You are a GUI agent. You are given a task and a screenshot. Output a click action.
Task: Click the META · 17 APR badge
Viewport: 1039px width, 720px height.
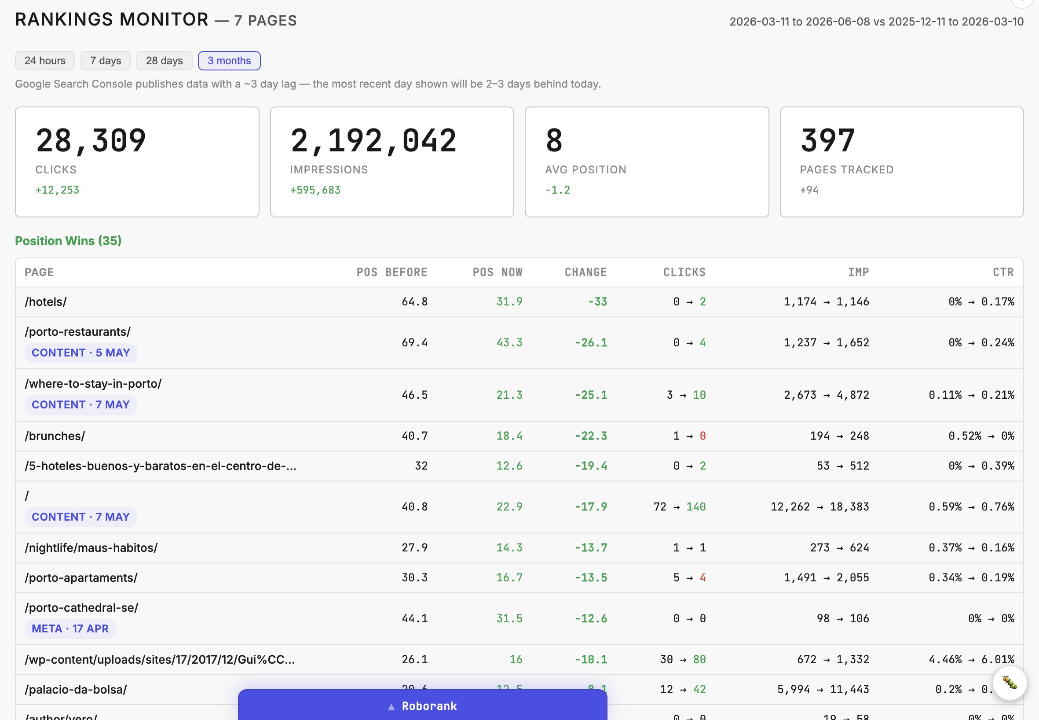click(x=70, y=628)
